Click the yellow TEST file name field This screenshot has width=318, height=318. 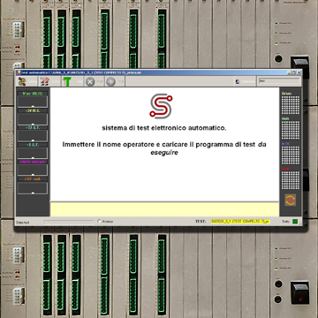tap(240, 221)
